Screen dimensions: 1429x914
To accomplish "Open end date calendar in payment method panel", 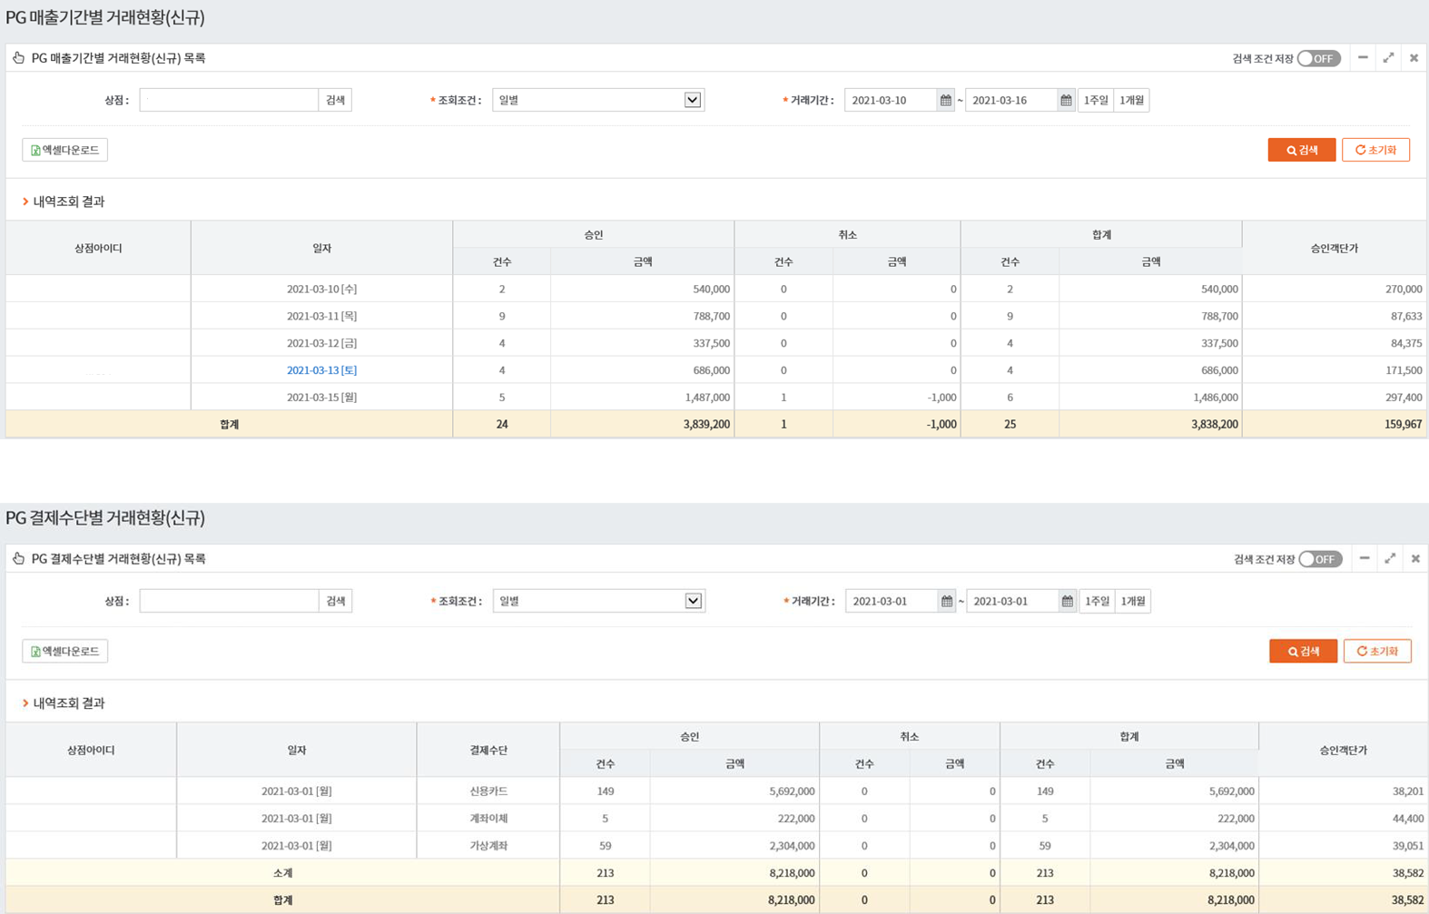I will click(1067, 601).
